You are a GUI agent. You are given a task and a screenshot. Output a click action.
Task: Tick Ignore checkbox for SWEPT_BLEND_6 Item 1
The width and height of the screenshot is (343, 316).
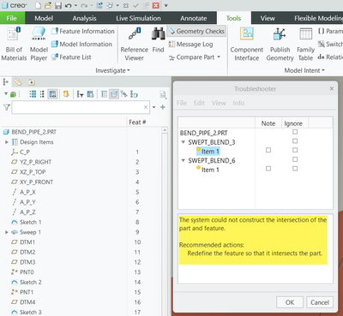295,169
